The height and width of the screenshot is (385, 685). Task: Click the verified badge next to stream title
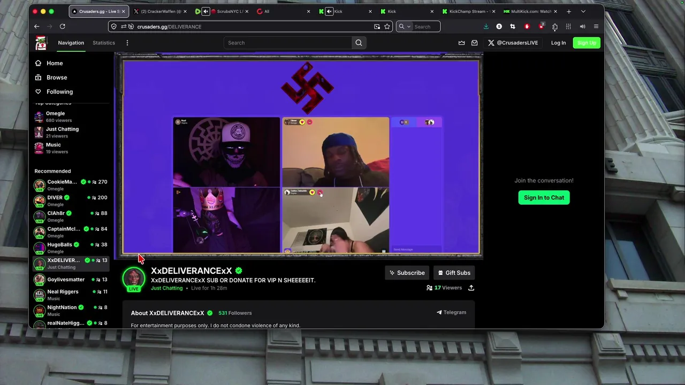(239, 271)
